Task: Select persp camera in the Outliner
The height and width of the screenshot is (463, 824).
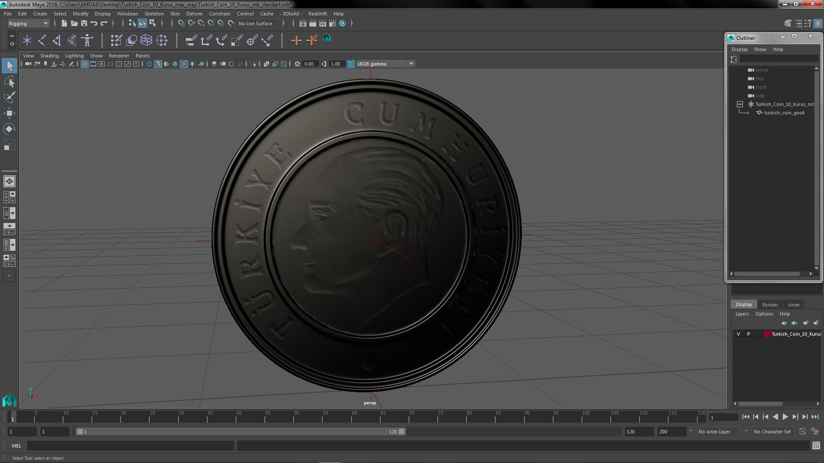Action: tap(761, 70)
